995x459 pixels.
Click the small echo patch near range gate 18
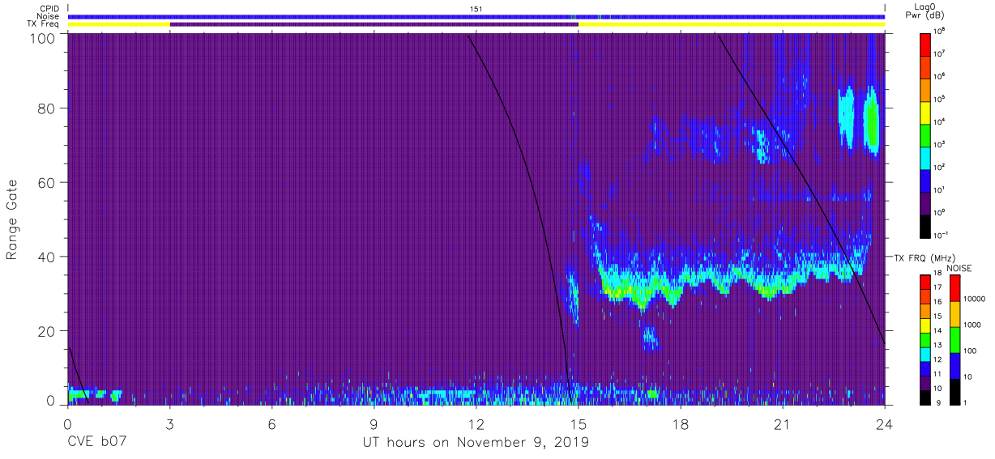point(650,338)
